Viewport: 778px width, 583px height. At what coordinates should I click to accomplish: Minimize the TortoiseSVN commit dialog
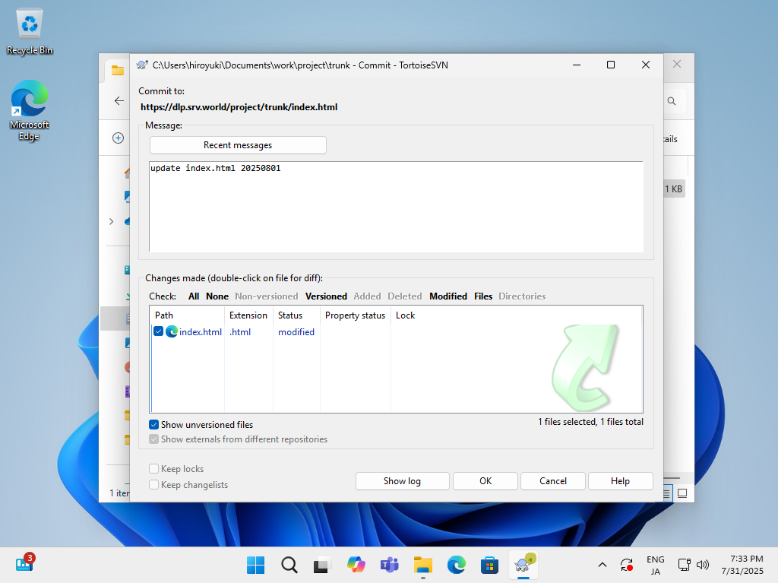pyautogui.click(x=577, y=65)
